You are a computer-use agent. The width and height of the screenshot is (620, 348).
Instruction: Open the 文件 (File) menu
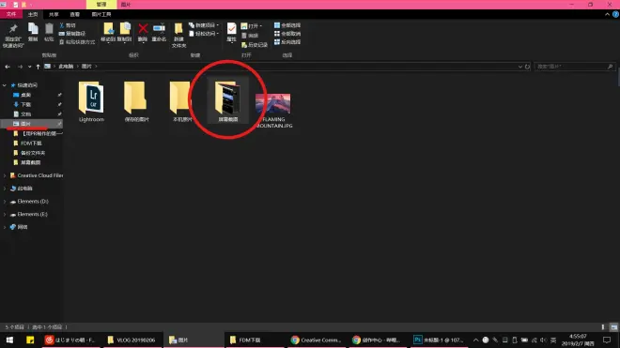coord(11,14)
